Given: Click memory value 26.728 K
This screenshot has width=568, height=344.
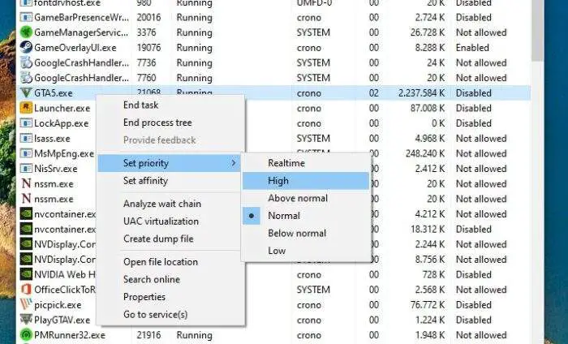Looking at the screenshot, I should 428,32.
